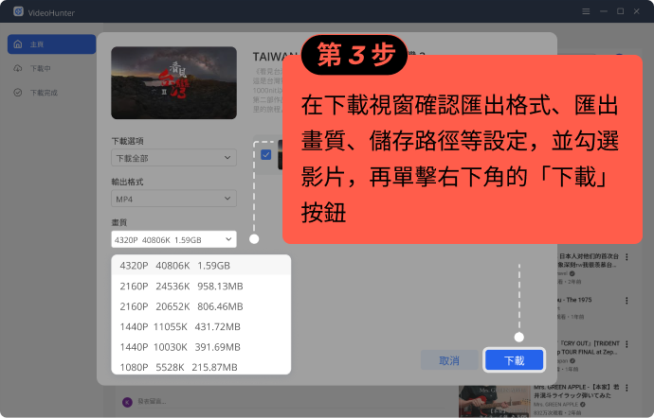Click the cloud download icon in sidebar
The width and height of the screenshot is (654, 418).
click(18, 68)
